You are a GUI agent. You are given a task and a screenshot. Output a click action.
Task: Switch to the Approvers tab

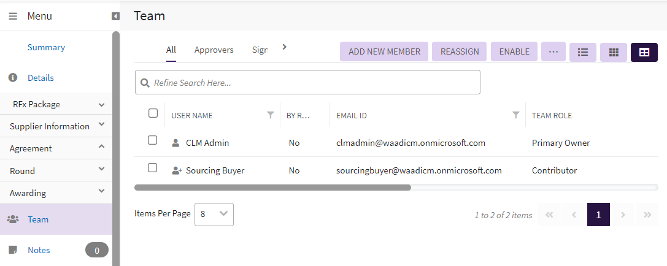click(x=214, y=50)
